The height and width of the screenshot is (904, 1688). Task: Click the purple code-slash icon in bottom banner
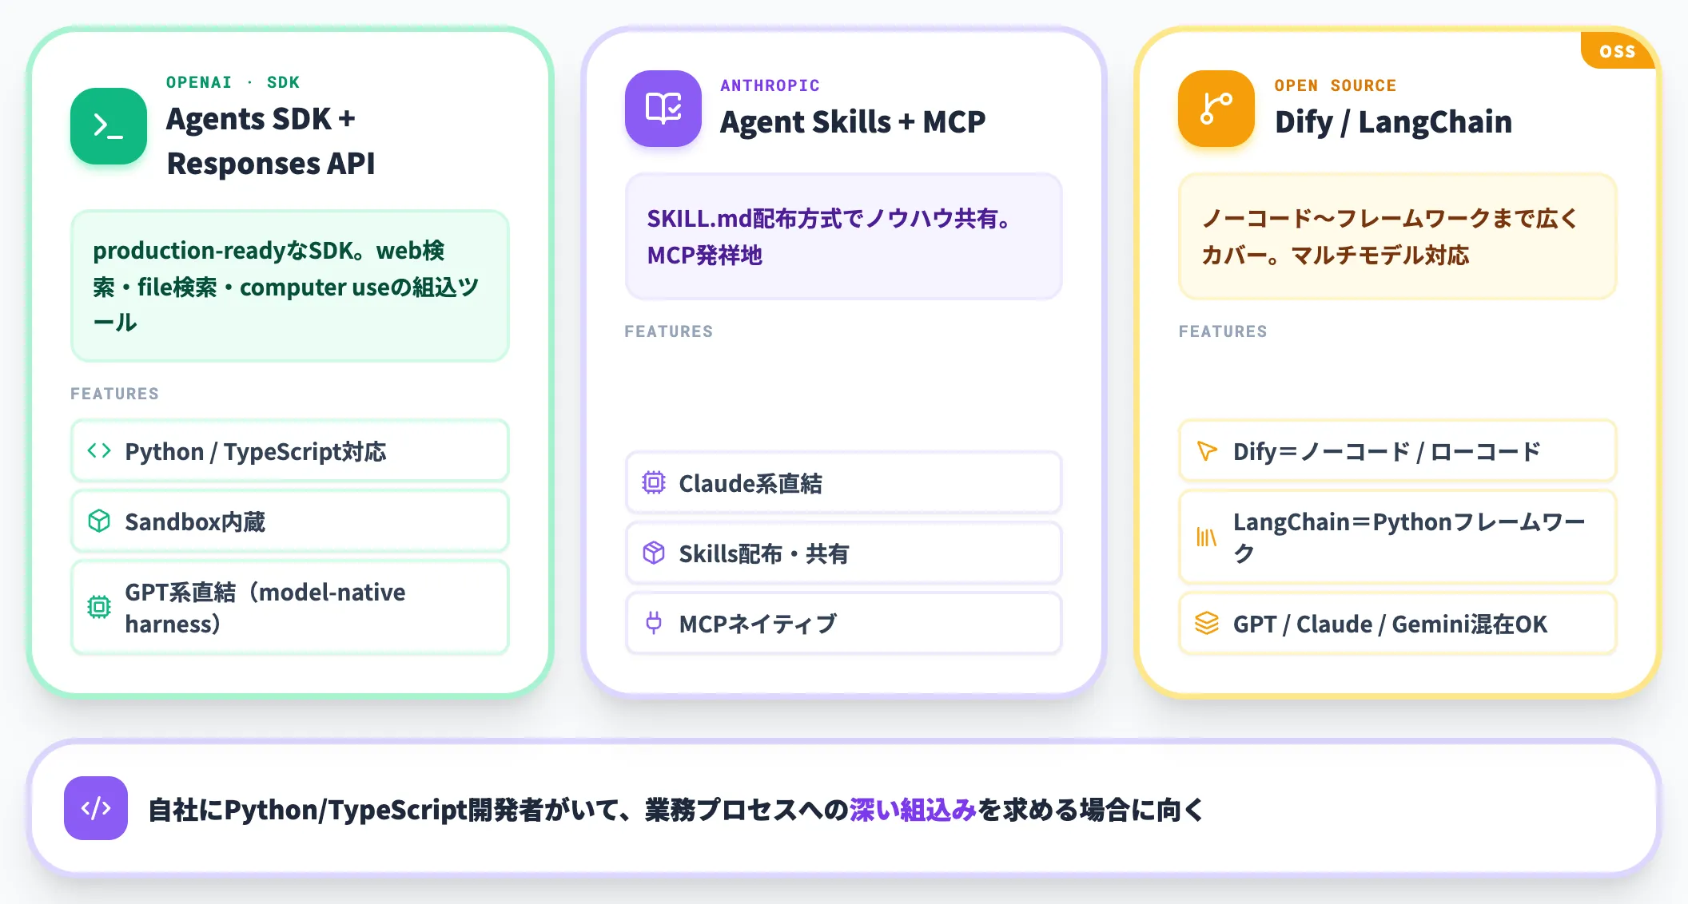click(96, 808)
